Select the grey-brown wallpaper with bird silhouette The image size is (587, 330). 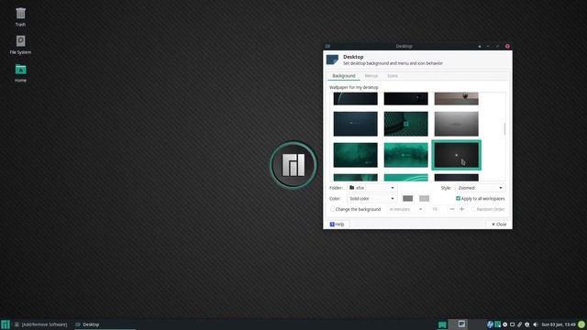(456, 98)
